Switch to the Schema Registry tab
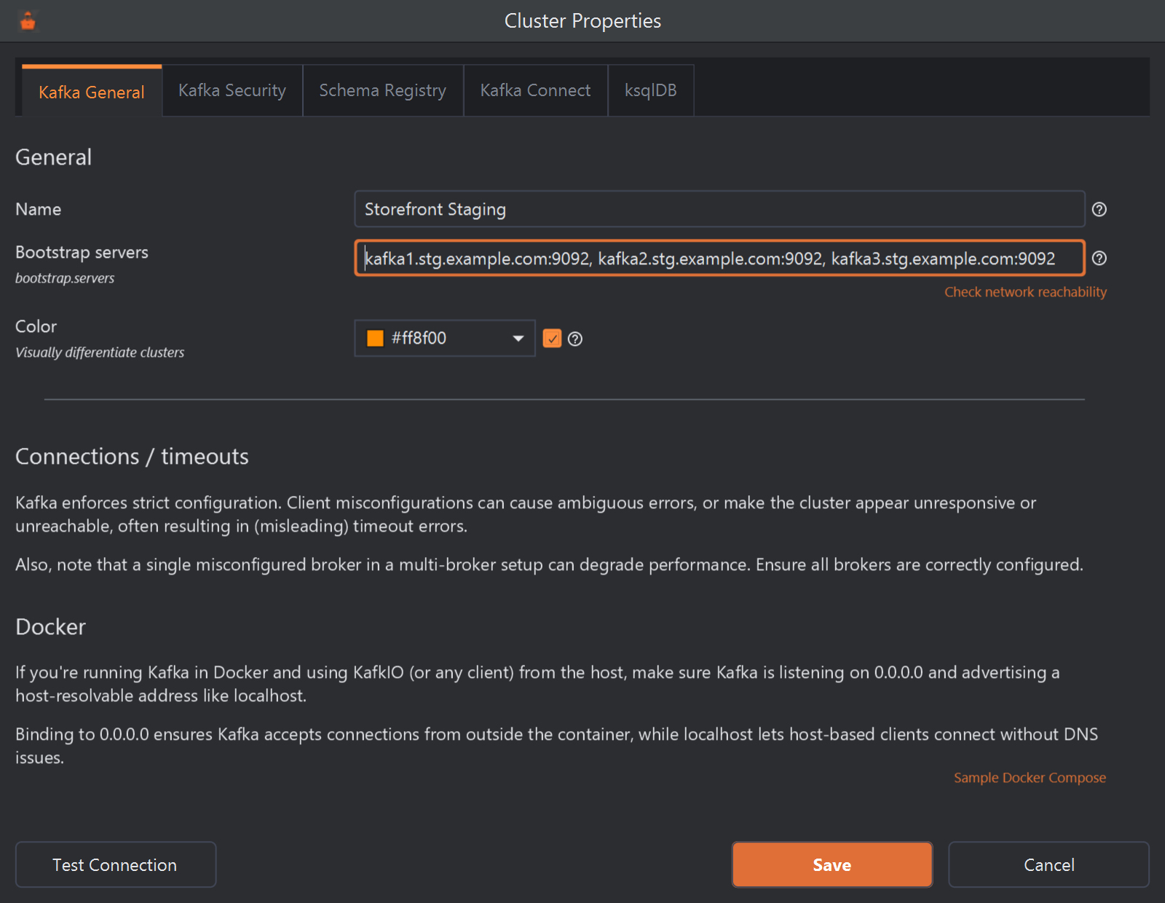The image size is (1165, 903). (x=383, y=90)
